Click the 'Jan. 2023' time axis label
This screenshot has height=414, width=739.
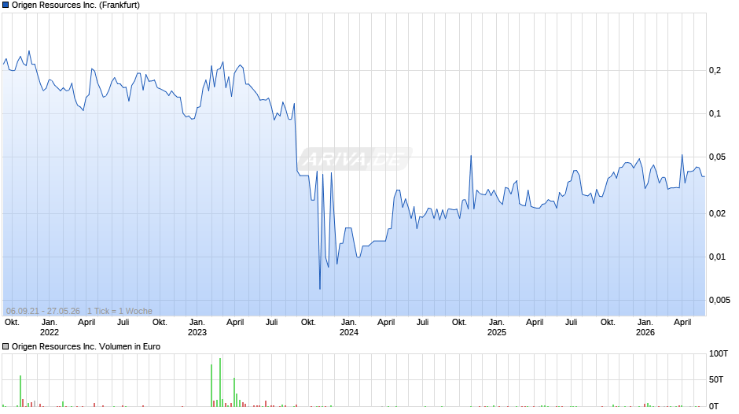click(197, 327)
